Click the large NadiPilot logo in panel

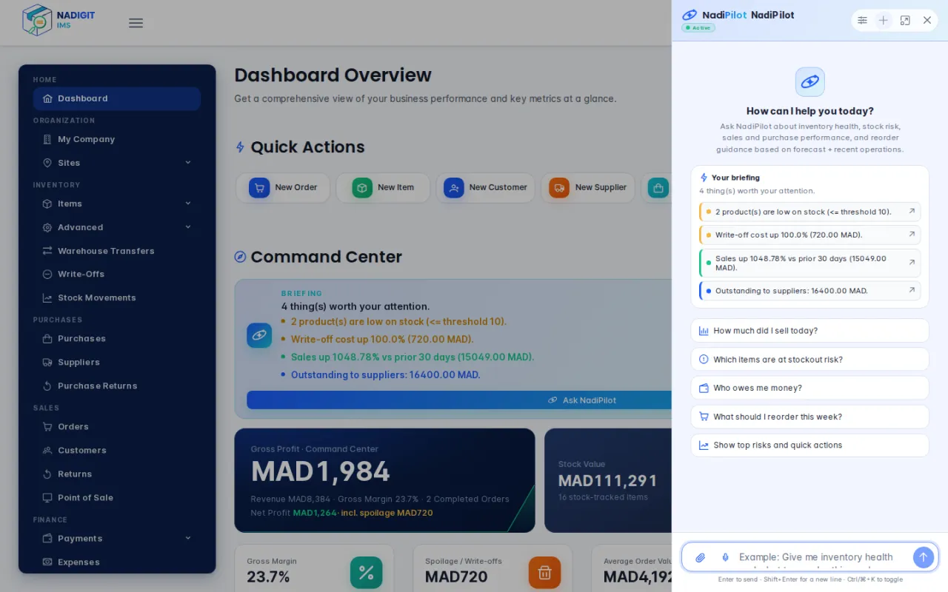pos(810,81)
